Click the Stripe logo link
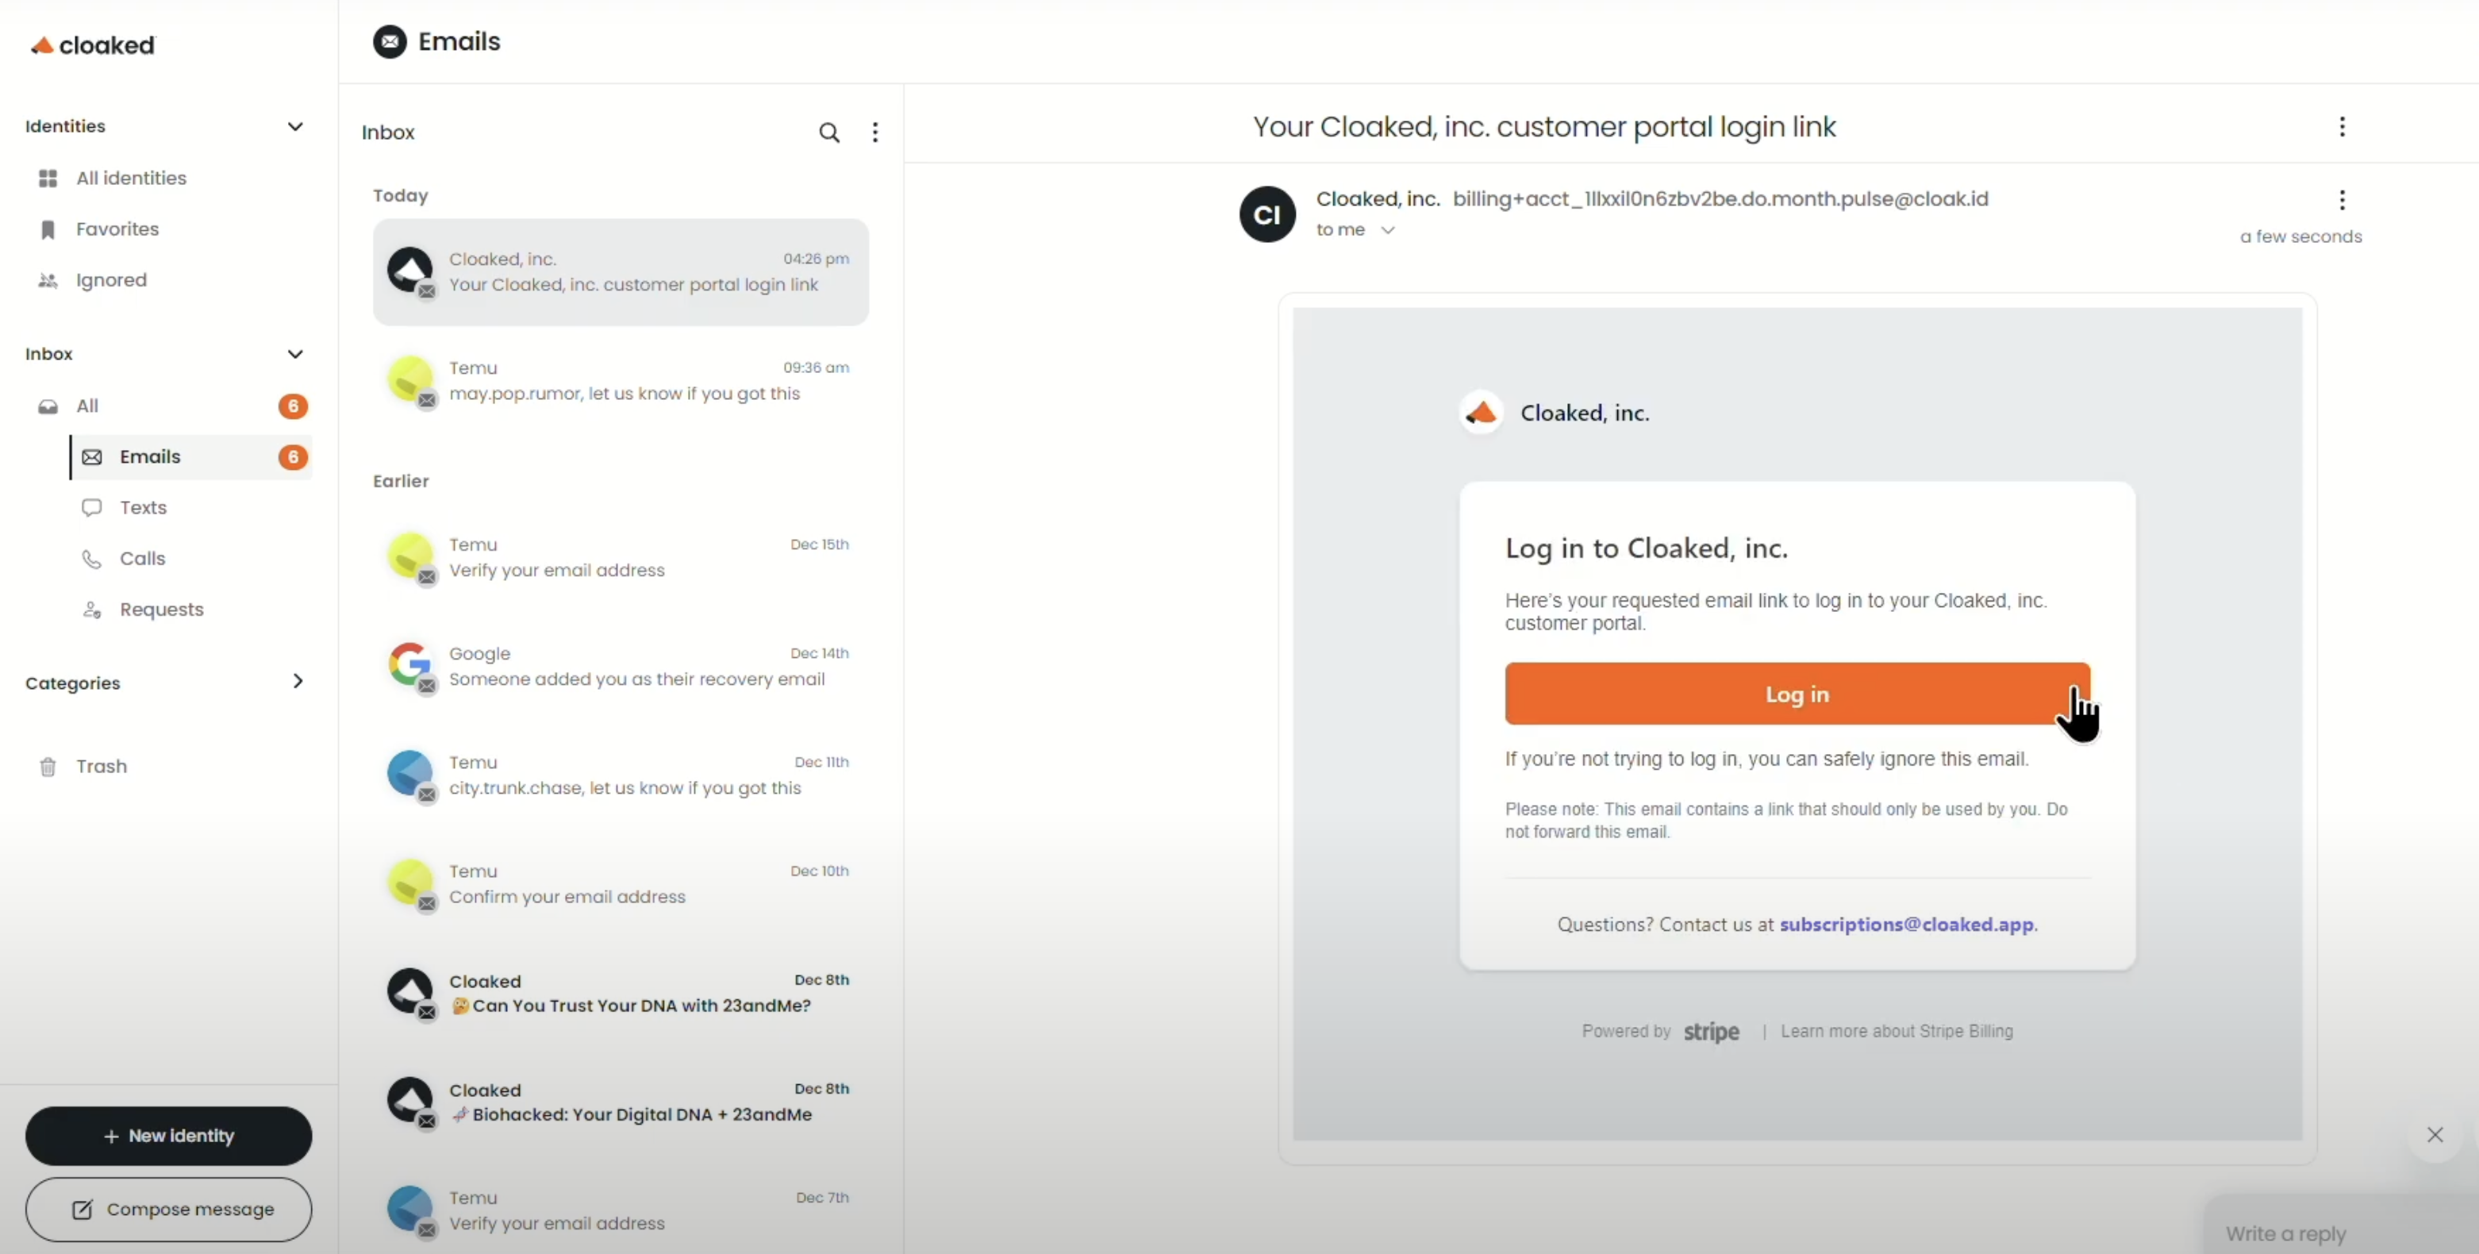This screenshot has height=1254, width=2479. 1710,1033
